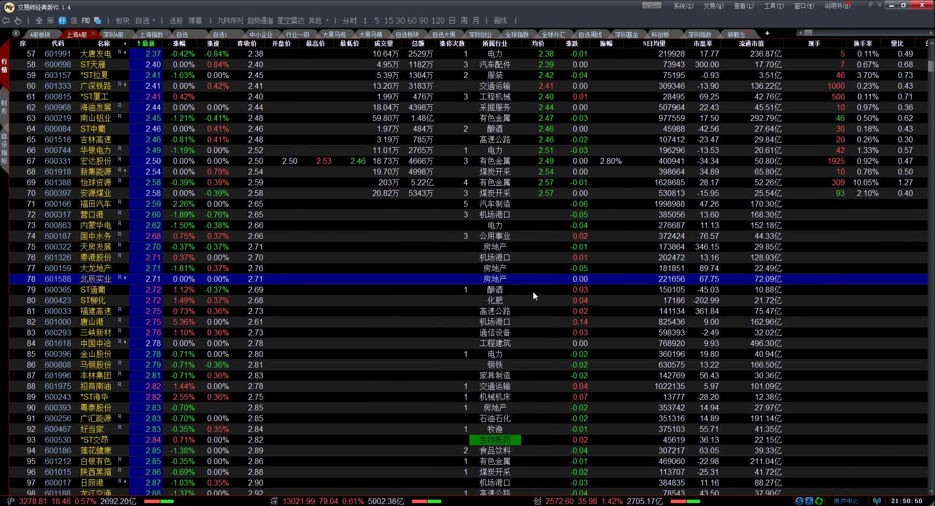Click the 星空雷达 toolbar button

[291, 20]
